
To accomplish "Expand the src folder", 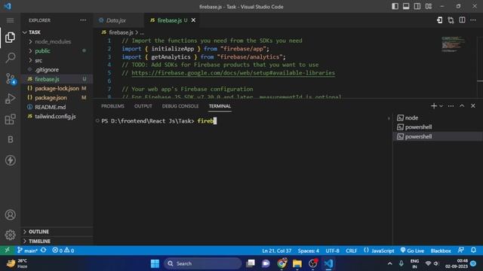I will (57, 60).
